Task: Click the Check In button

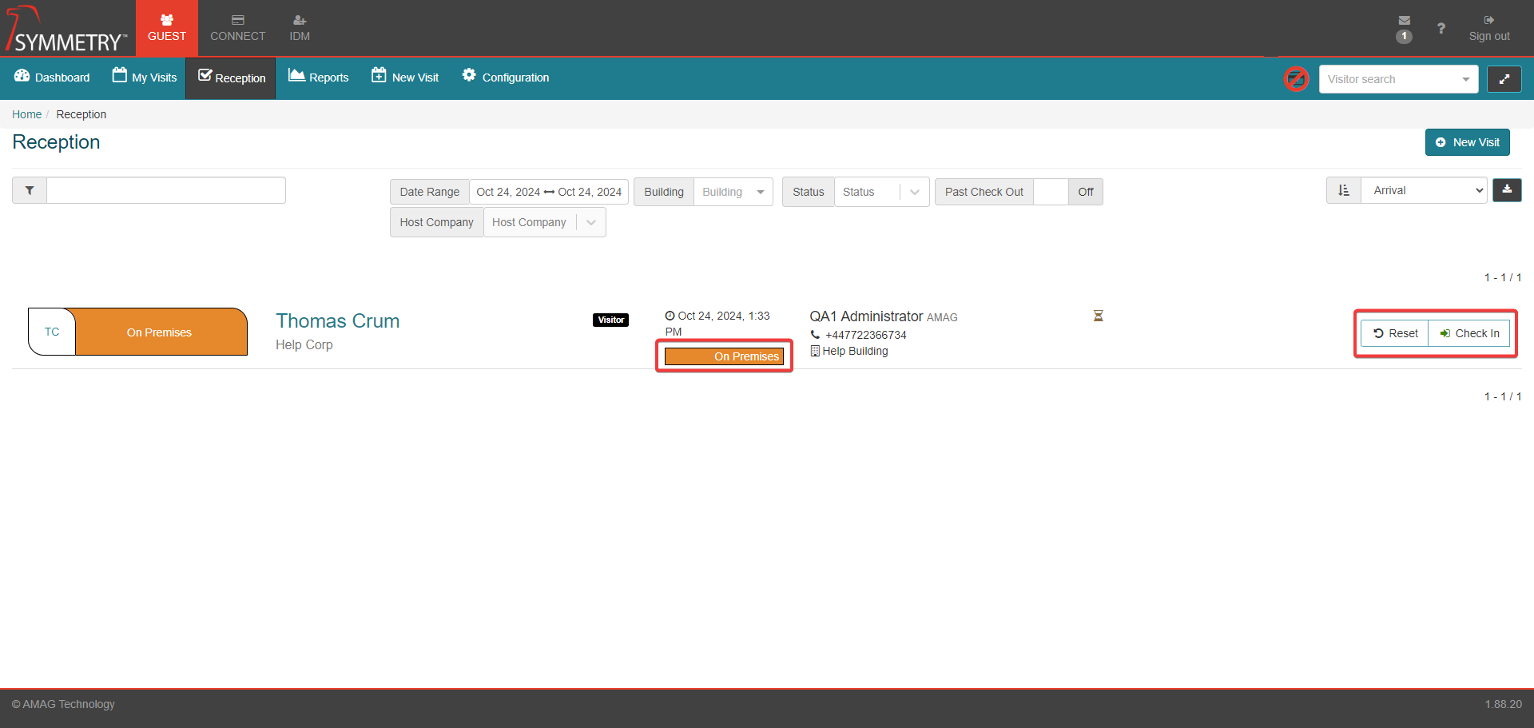Action: tap(1469, 333)
